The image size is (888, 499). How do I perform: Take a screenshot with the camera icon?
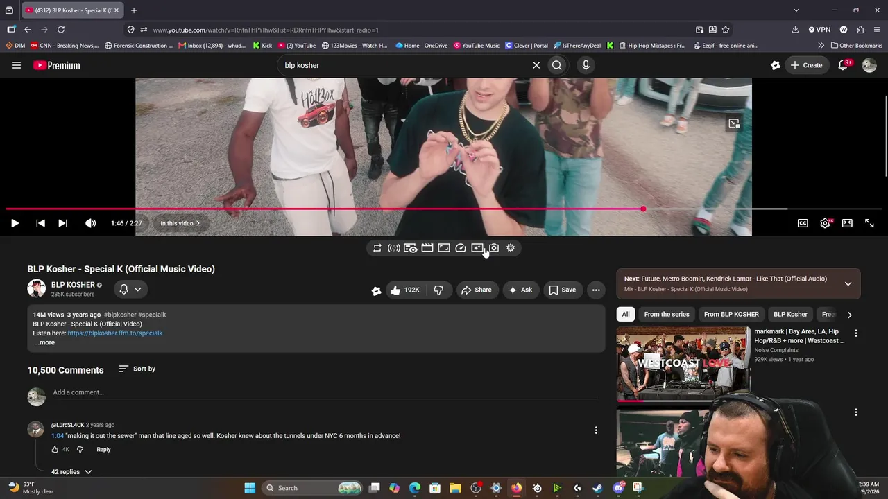pos(494,248)
